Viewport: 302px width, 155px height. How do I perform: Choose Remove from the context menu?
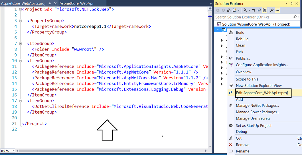pos(243,145)
